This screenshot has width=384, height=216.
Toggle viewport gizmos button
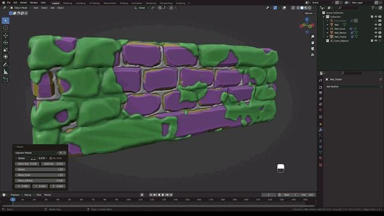[x=275, y=8]
